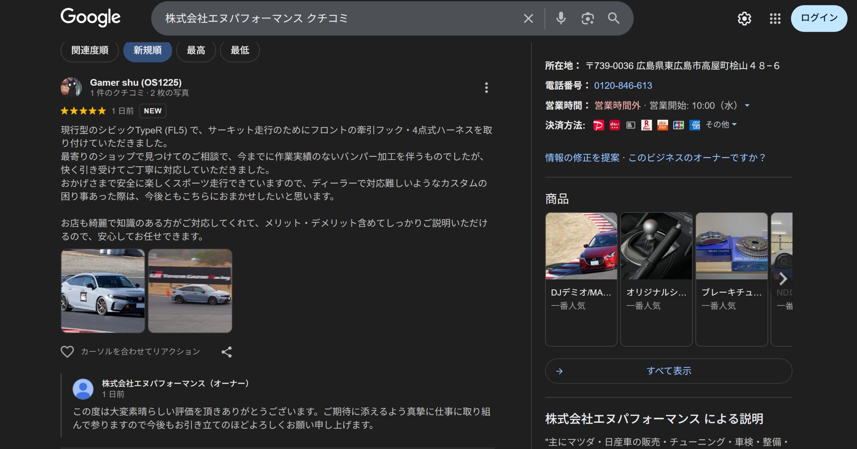This screenshot has height=449, width=857.
Task: Sort reviews by 関連度順
Action: (x=90, y=51)
